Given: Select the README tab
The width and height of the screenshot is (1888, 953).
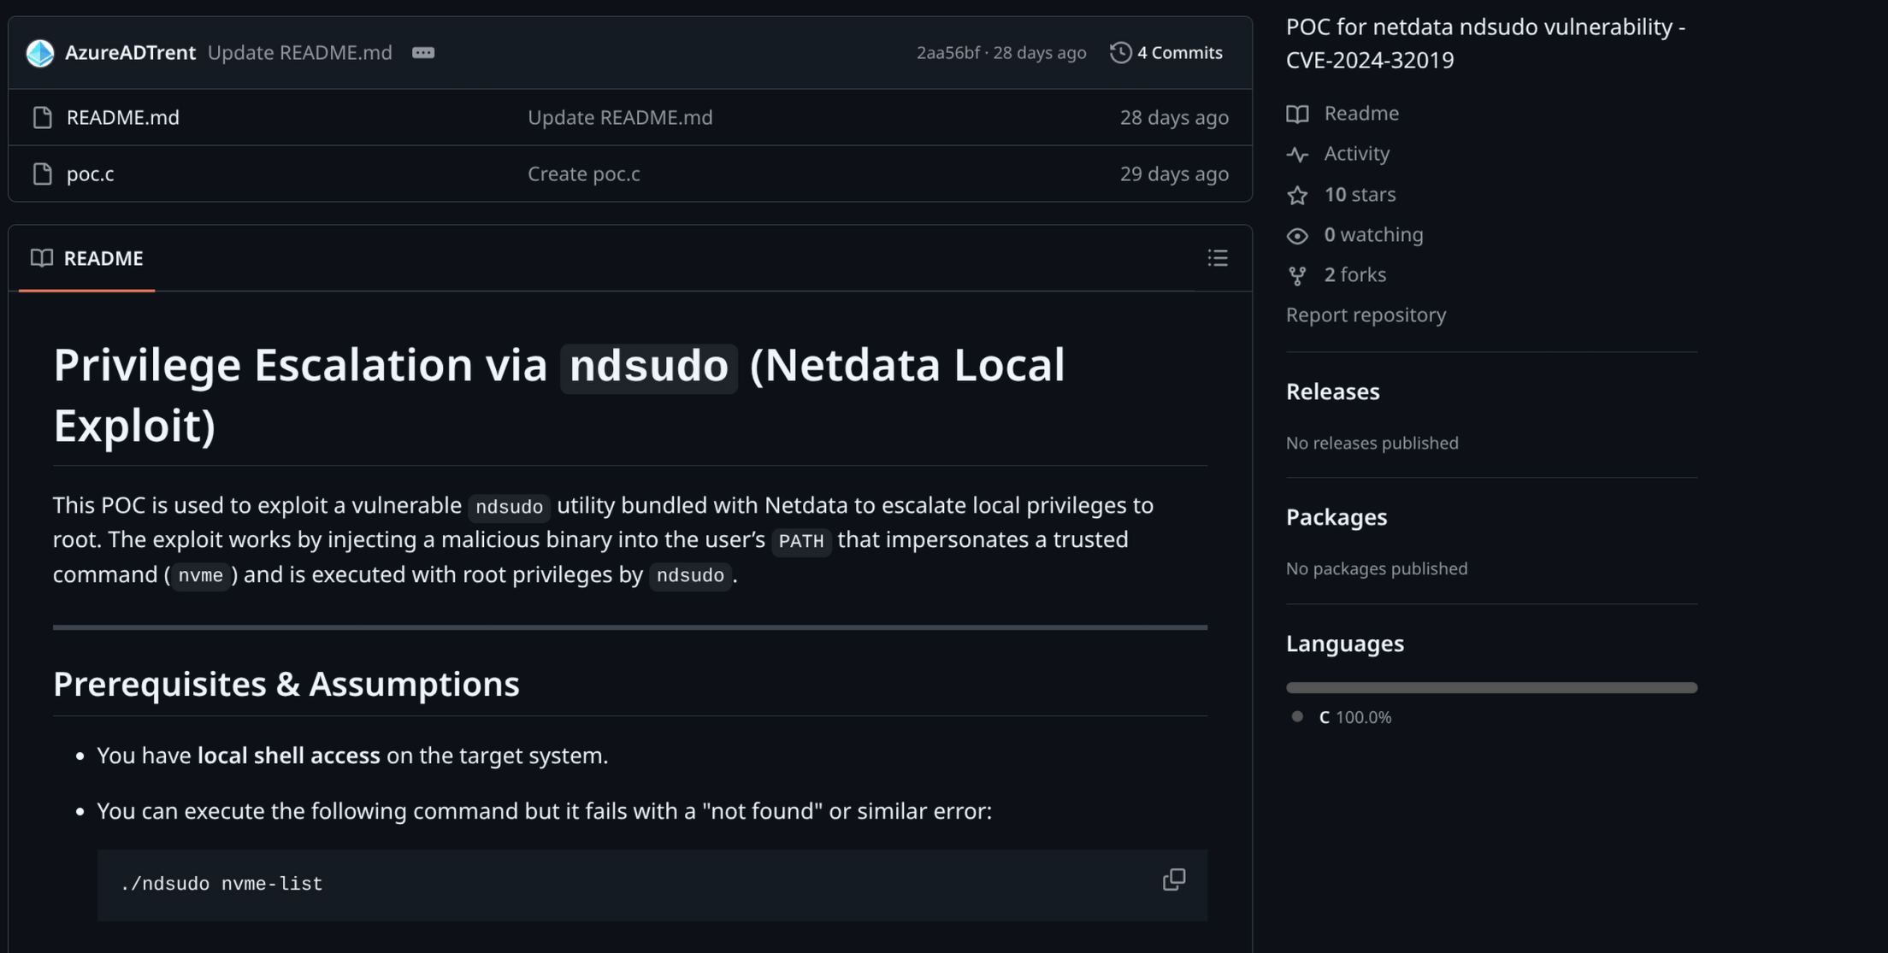Looking at the screenshot, I should tap(86, 258).
